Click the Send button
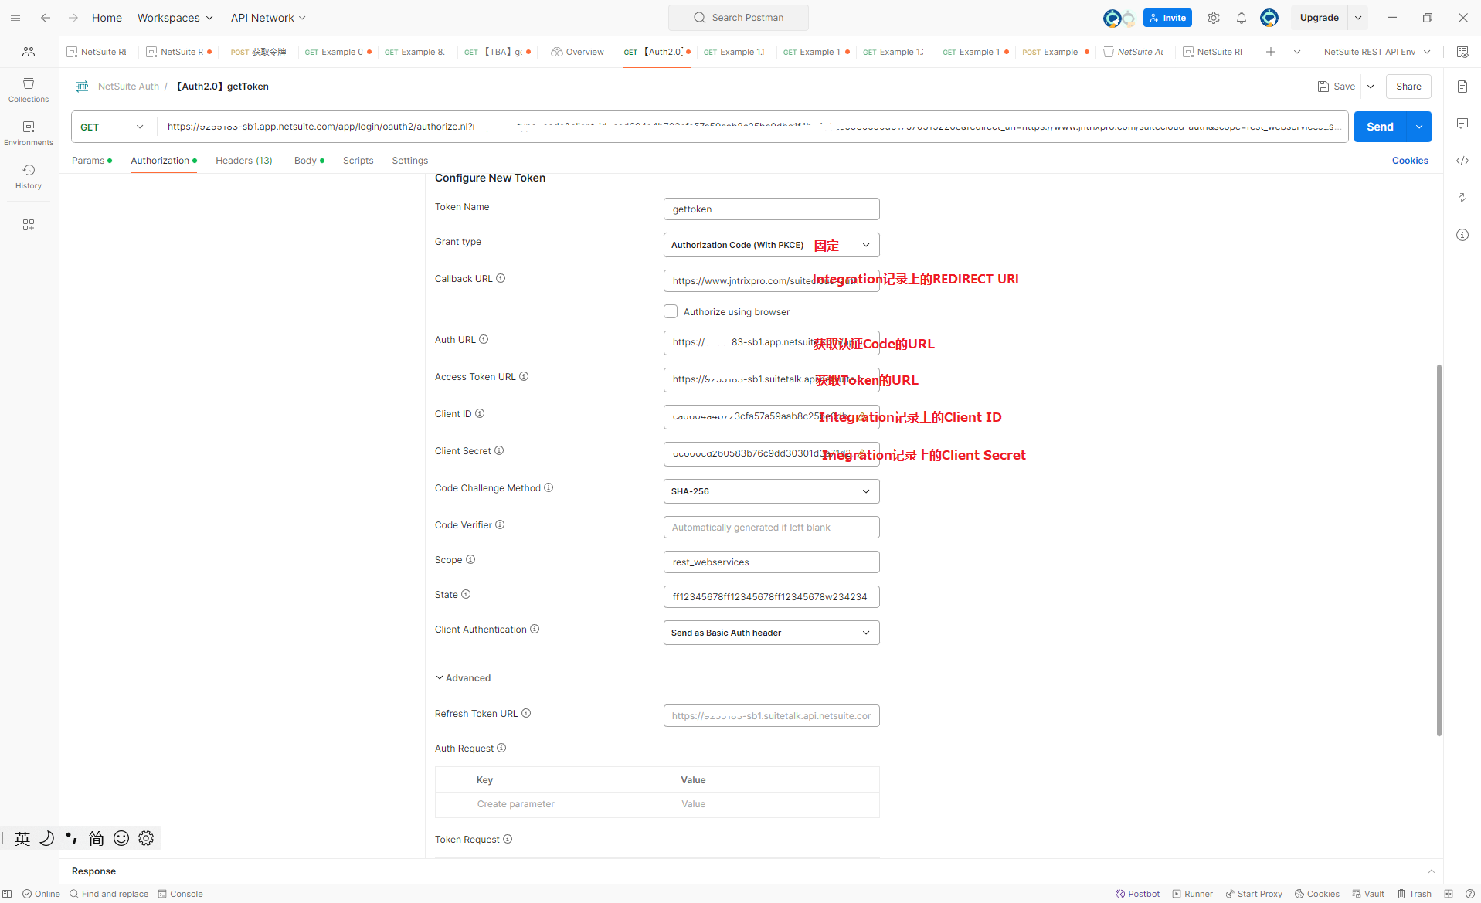The image size is (1481, 903). pos(1381,127)
